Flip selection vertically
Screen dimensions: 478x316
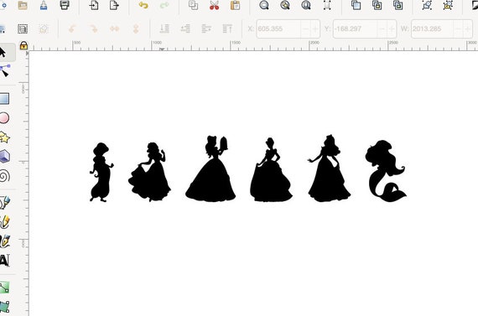(136, 29)
